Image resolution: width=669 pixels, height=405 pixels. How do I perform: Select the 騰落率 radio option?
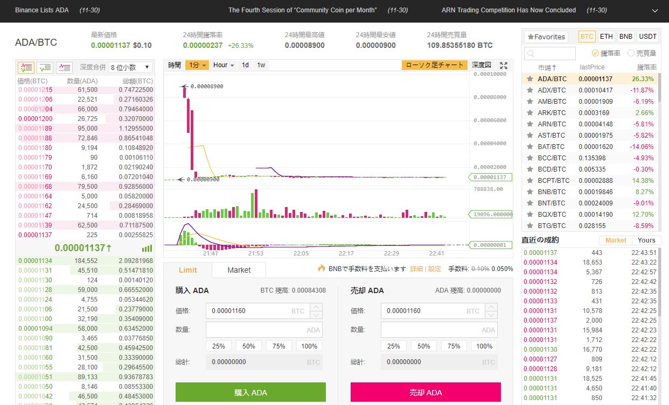(606, 53)
